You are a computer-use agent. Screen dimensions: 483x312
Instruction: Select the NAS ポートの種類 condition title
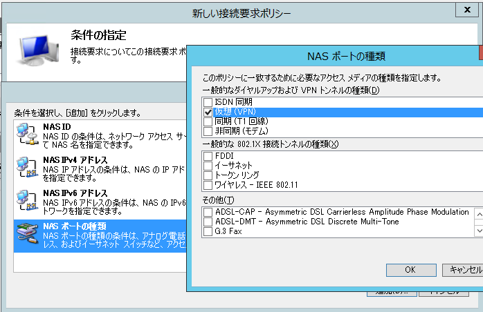pyautogui.click(x=75, y=226)
